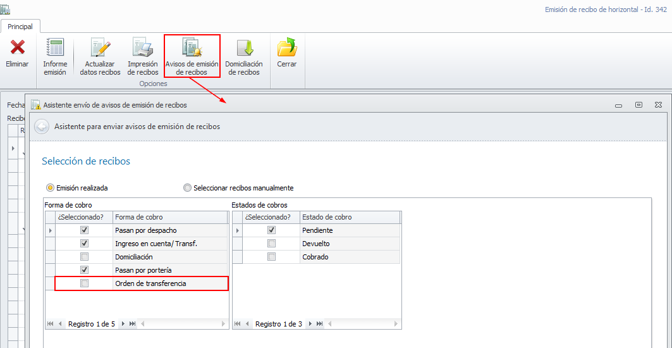
Task: Click Actualizar datos recibos icon
Action: click(101, 47)
